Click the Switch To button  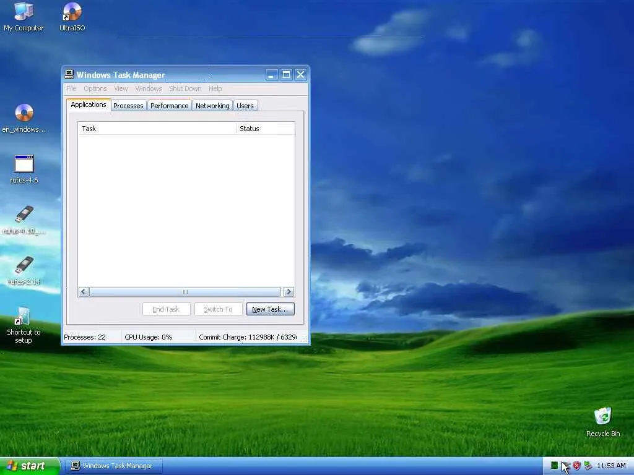[x=219, y=309]
